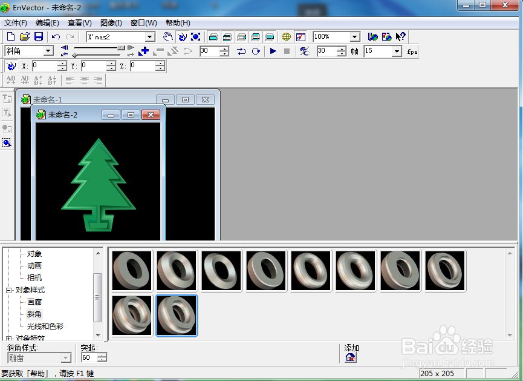Toggle the second face display icon
Screen dimensions: 523x381
(x=227, y=37)
